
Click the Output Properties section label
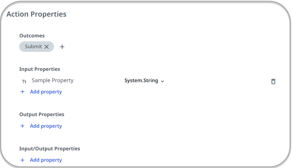tap(42, 114)
